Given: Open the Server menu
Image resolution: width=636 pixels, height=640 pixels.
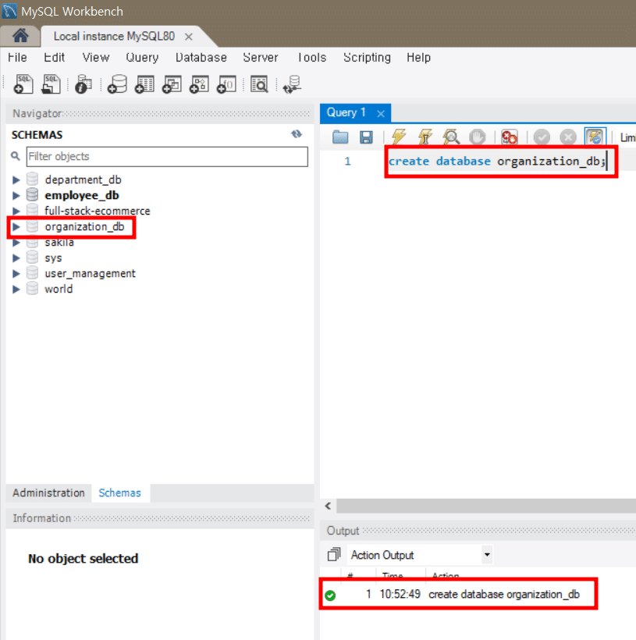Looking at the screenshot, I should pyautogui.click(x=261, y=57).
